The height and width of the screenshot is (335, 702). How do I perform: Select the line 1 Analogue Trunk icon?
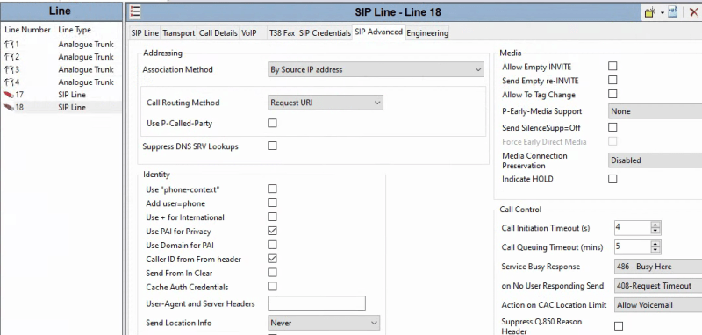9,45
